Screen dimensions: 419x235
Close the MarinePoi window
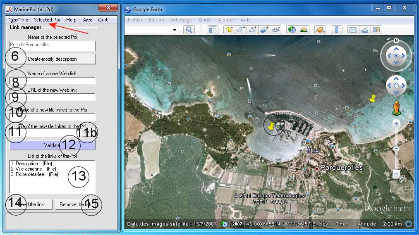pyautogui.click(x=108, y=8)
